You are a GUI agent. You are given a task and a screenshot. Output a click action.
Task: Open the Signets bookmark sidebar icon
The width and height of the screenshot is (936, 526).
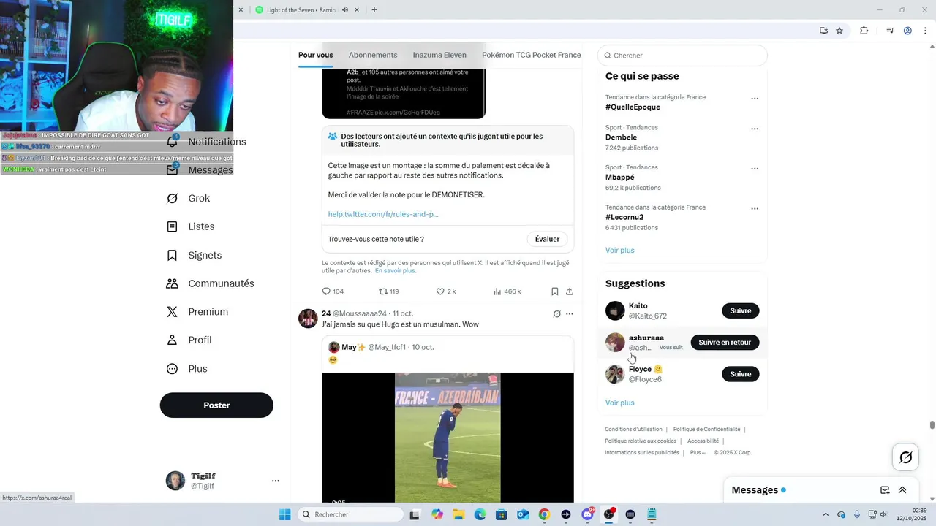click(x=173, y=255)
